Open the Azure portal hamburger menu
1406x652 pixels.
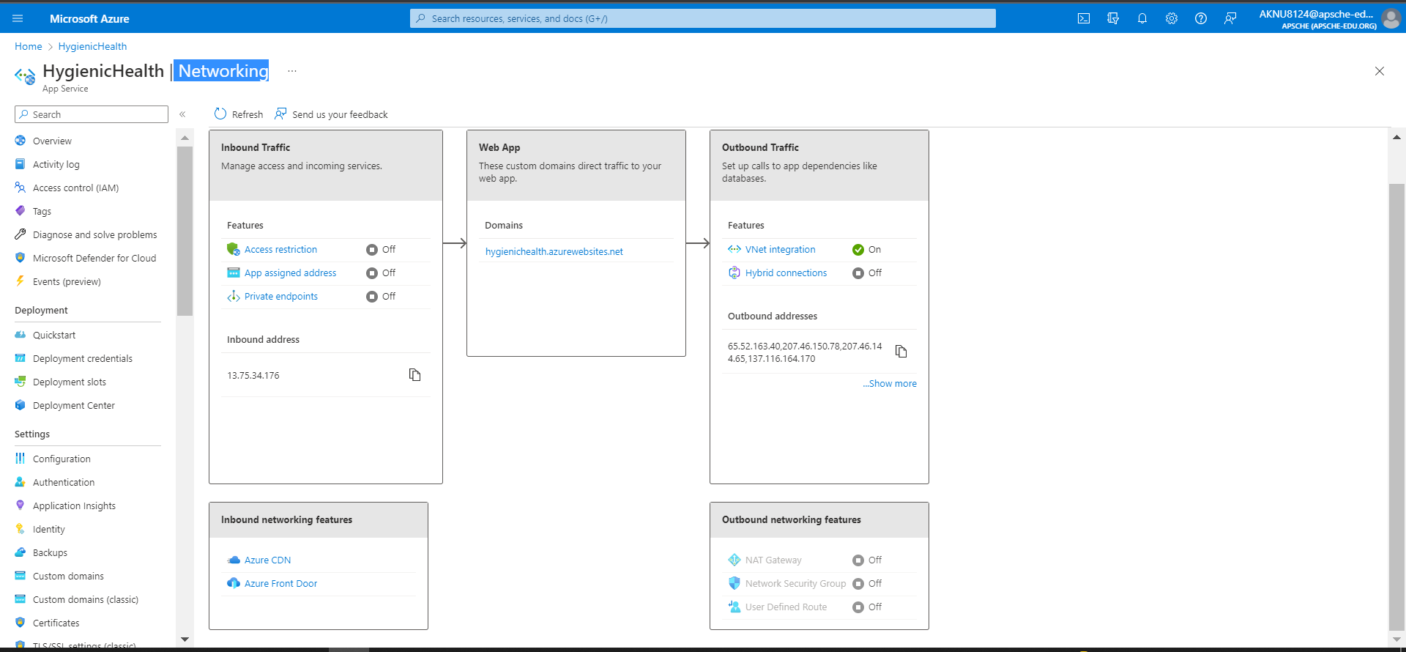tap(18, 18)
